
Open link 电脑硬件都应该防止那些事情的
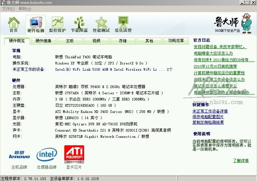tap(224, 93)
